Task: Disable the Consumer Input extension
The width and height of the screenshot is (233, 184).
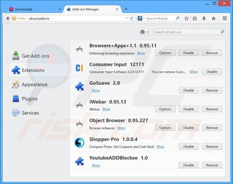Action: [x=212, y=72]
